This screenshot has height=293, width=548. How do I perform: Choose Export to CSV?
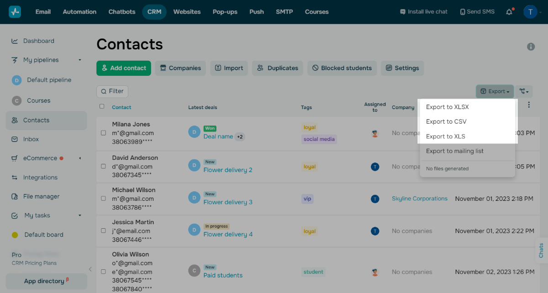(x=446, y=121)
